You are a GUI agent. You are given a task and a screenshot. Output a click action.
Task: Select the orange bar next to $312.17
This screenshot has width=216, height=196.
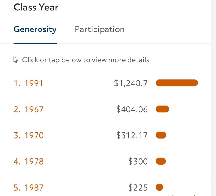tap(161, 135)
